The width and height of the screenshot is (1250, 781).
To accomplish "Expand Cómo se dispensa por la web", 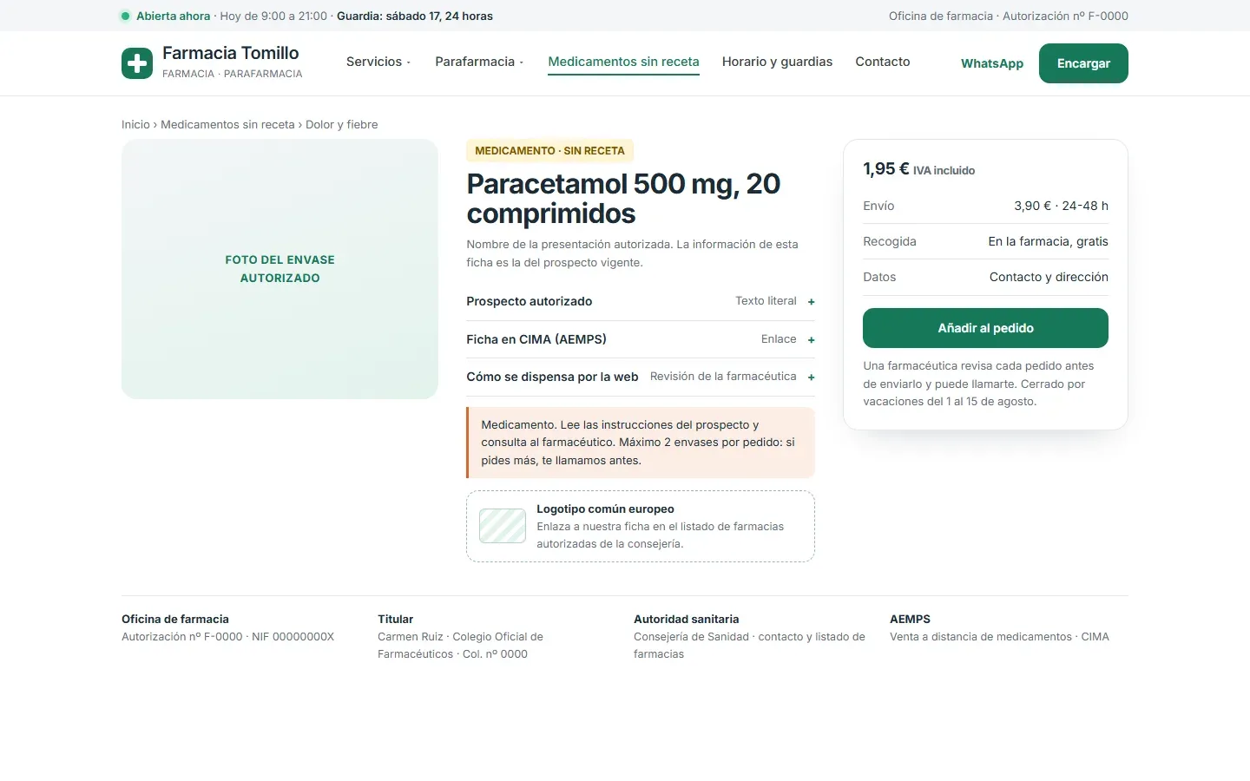I will tap(641, 377).
